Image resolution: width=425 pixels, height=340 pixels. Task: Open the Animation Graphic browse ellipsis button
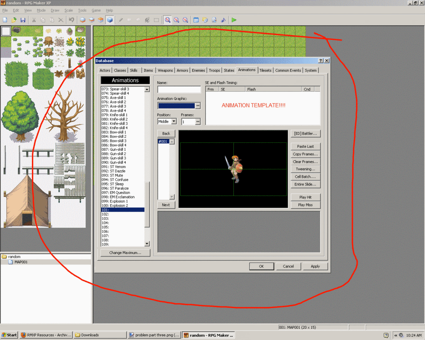[198, 106]
